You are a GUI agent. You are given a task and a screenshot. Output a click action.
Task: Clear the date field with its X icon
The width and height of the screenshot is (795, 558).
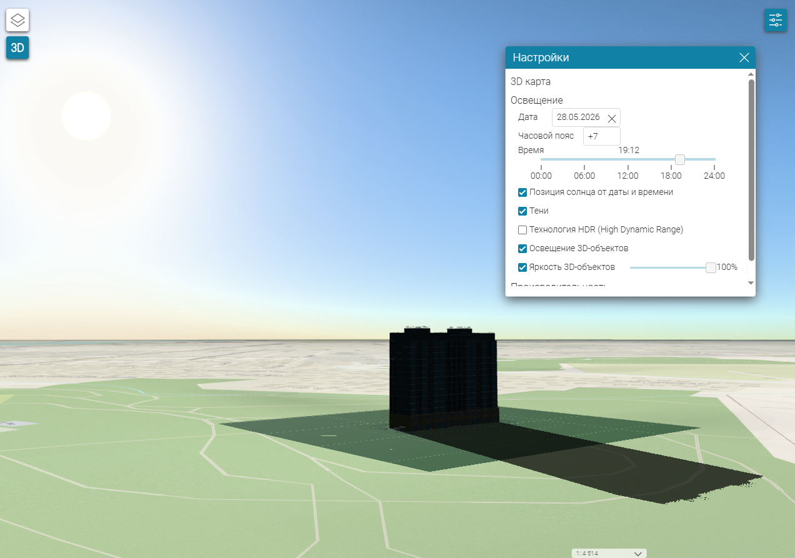tap(612, 118)
